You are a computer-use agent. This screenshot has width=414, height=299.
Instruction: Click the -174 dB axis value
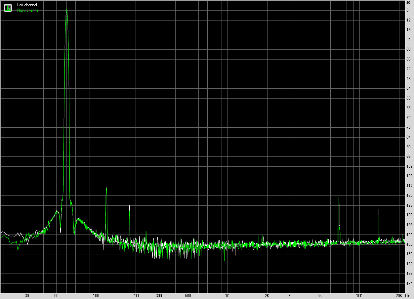click(409, 283)
